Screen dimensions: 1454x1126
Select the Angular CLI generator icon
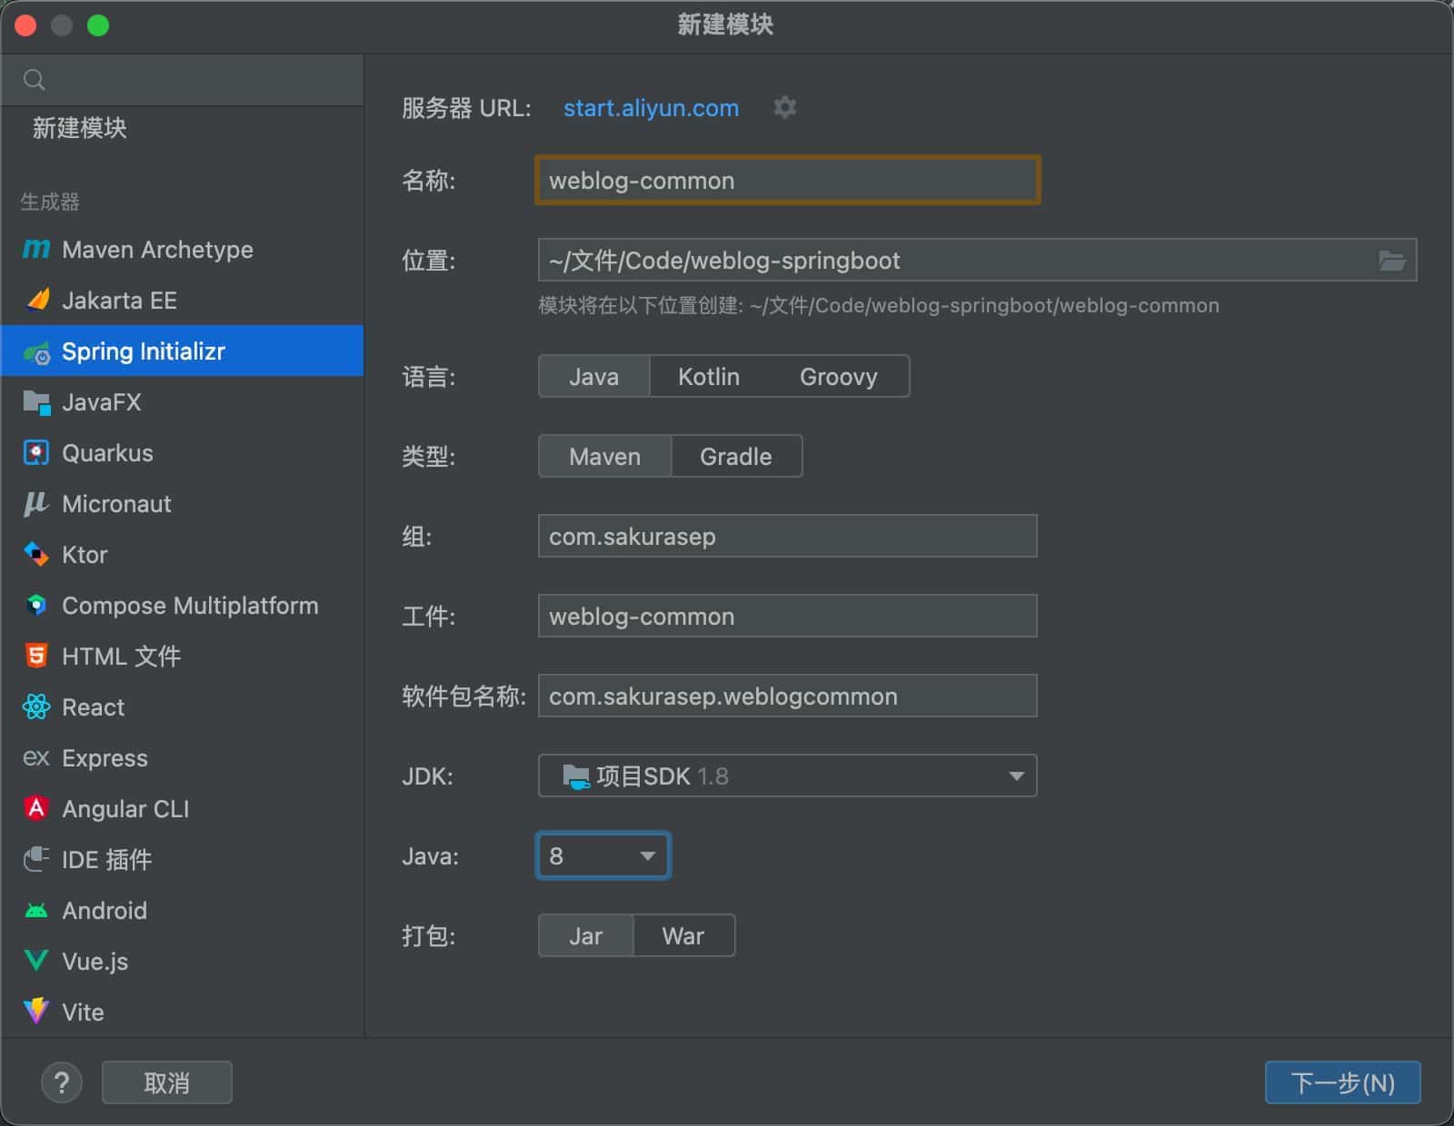coord(36,809)
